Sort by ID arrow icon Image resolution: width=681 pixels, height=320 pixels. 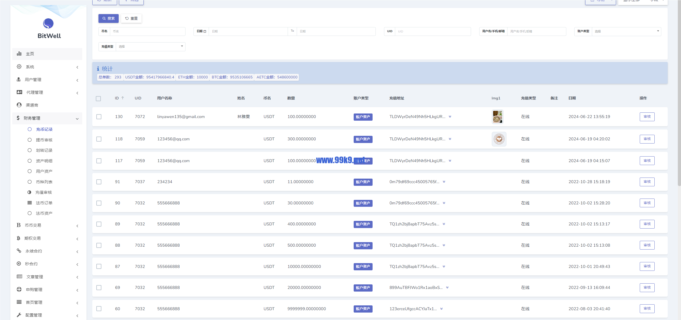coord(123,98)
